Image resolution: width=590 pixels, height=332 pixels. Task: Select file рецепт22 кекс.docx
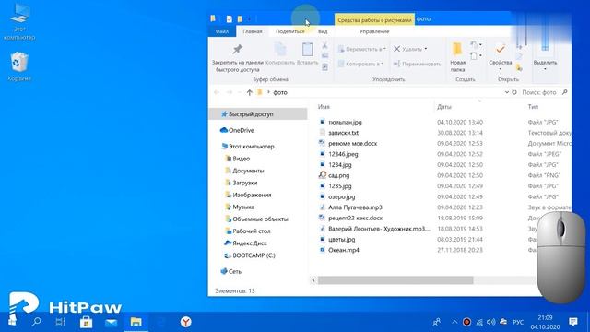click(355, 218)
